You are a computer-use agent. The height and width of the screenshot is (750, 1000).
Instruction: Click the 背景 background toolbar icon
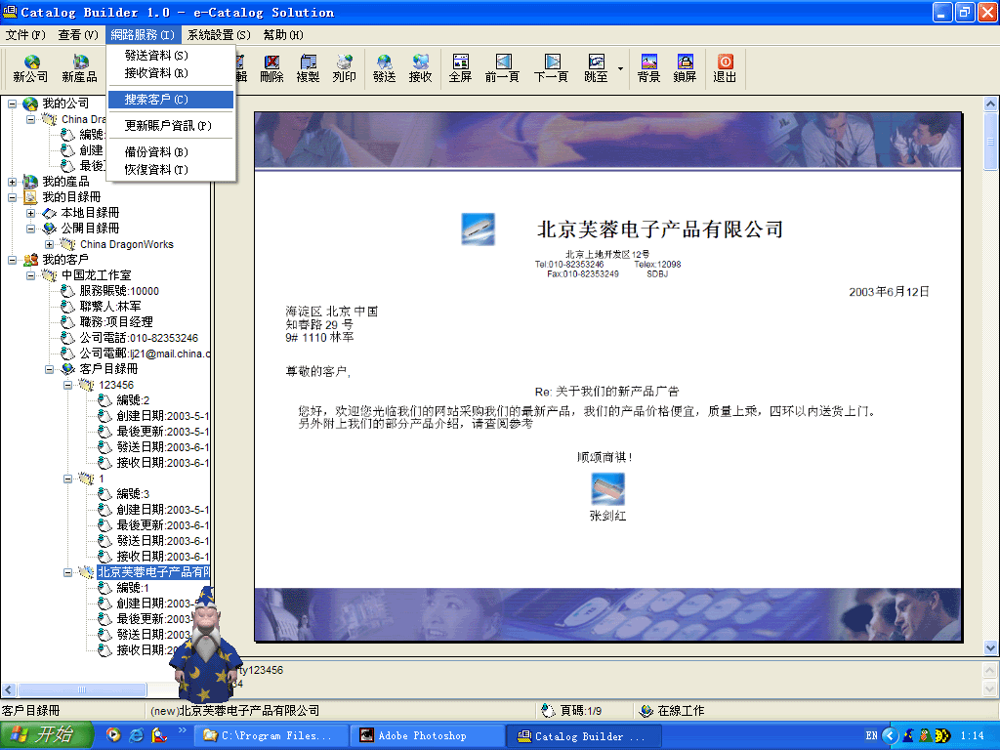click(x=648, y=68)
